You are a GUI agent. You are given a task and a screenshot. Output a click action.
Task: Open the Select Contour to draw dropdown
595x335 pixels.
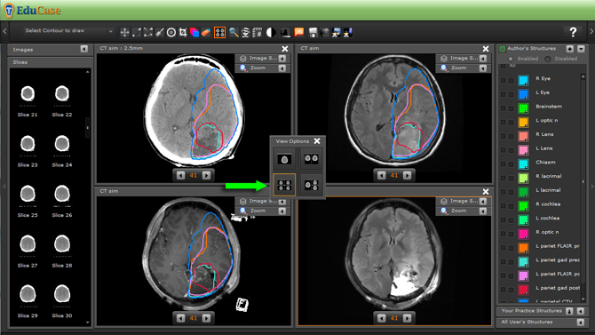click(68, 31)
